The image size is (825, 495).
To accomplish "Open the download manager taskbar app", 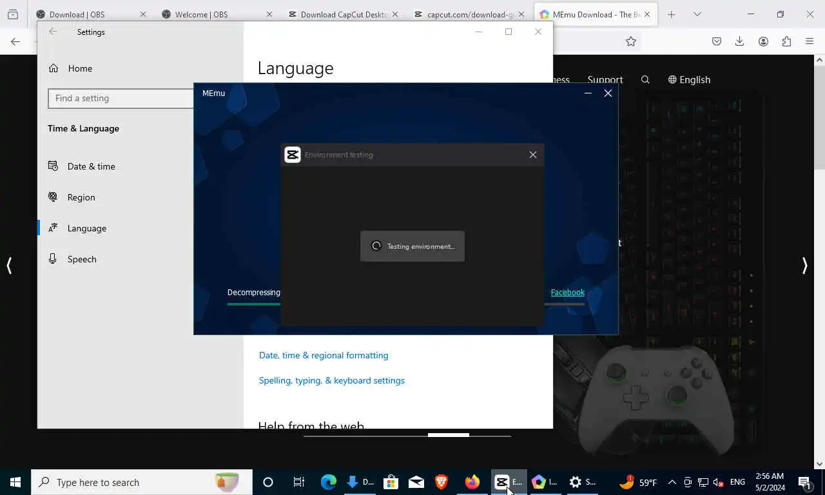I will (360, 482).
